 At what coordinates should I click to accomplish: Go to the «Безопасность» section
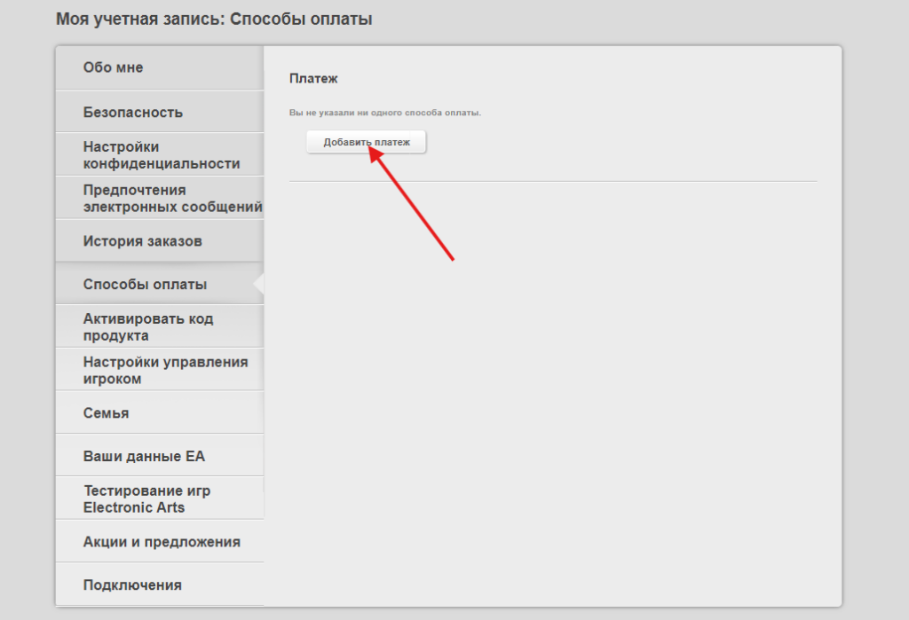(133, 113)
